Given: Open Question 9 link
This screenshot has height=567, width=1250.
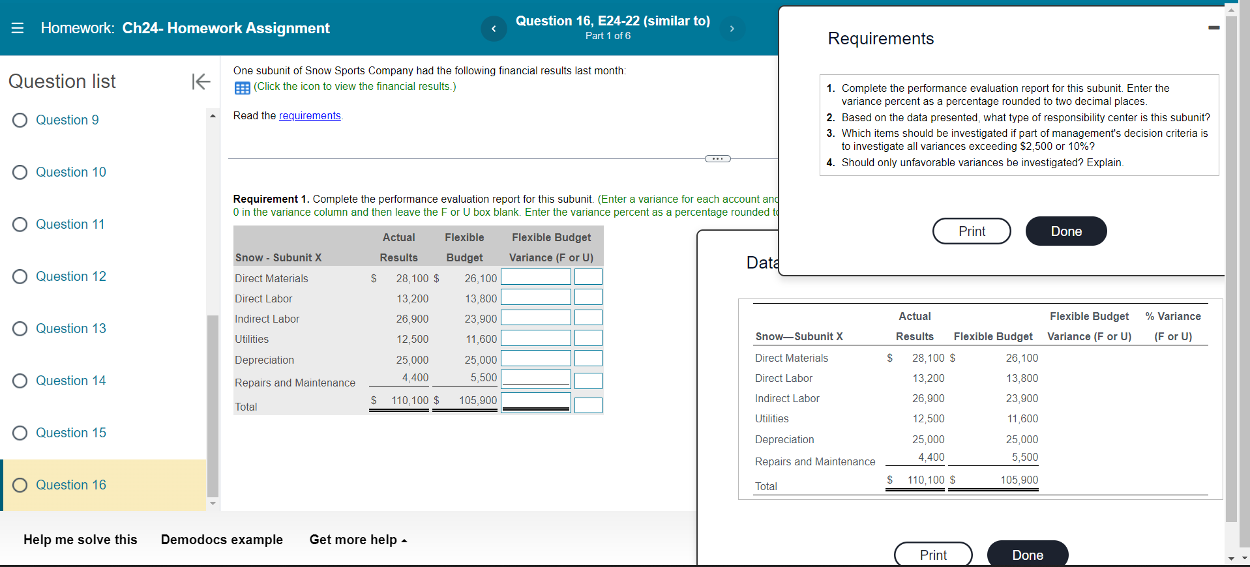Looking at the screenshot, I should click(x=67, y=120).
